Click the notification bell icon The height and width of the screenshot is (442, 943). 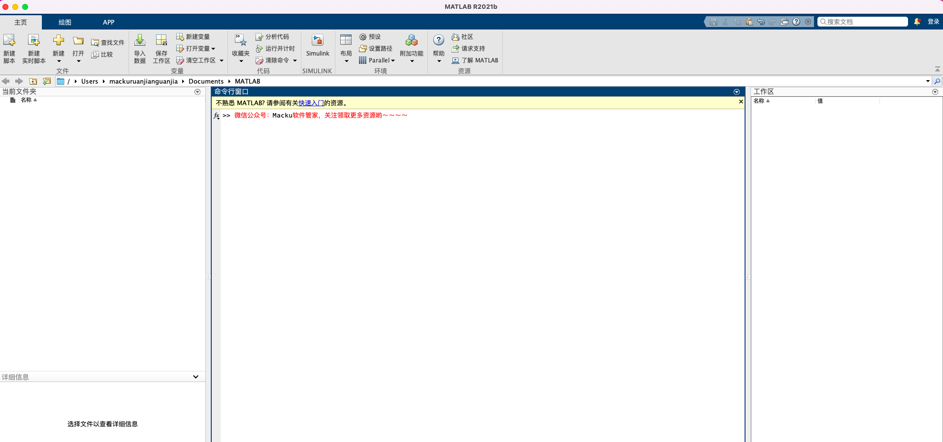pyautogui.click(x=917, y=22)
